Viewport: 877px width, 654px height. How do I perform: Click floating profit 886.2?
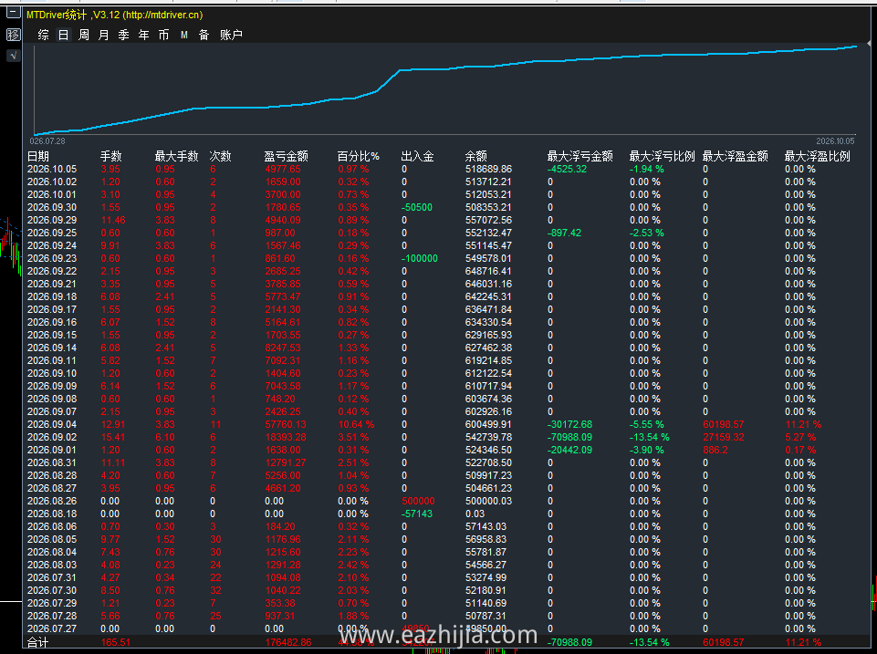715,451
